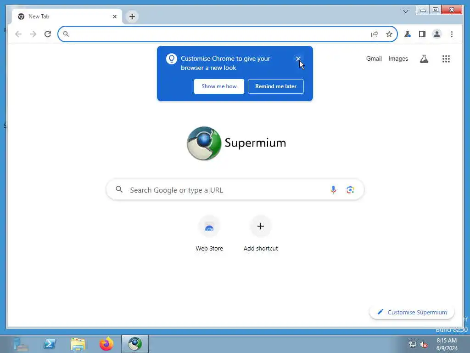
Task: Close the New Tab tab
Action: tap(114, 17)
